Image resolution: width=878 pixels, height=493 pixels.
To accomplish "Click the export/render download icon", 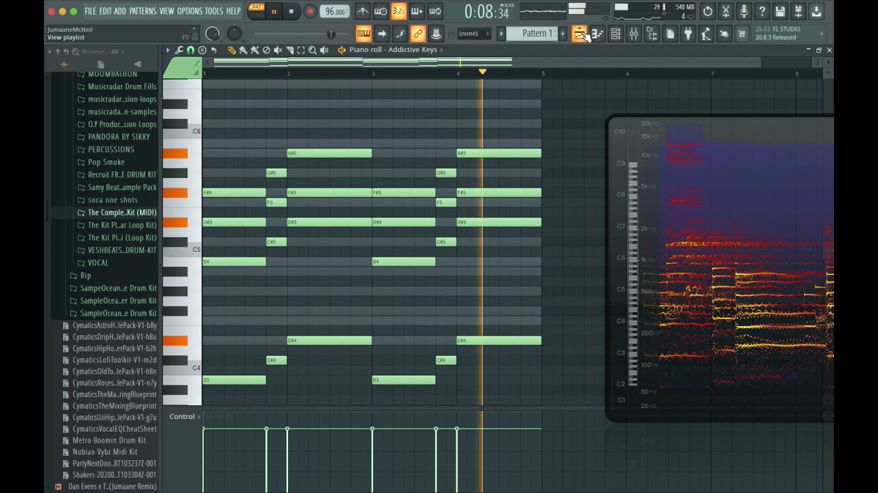I will click(816, 12).
